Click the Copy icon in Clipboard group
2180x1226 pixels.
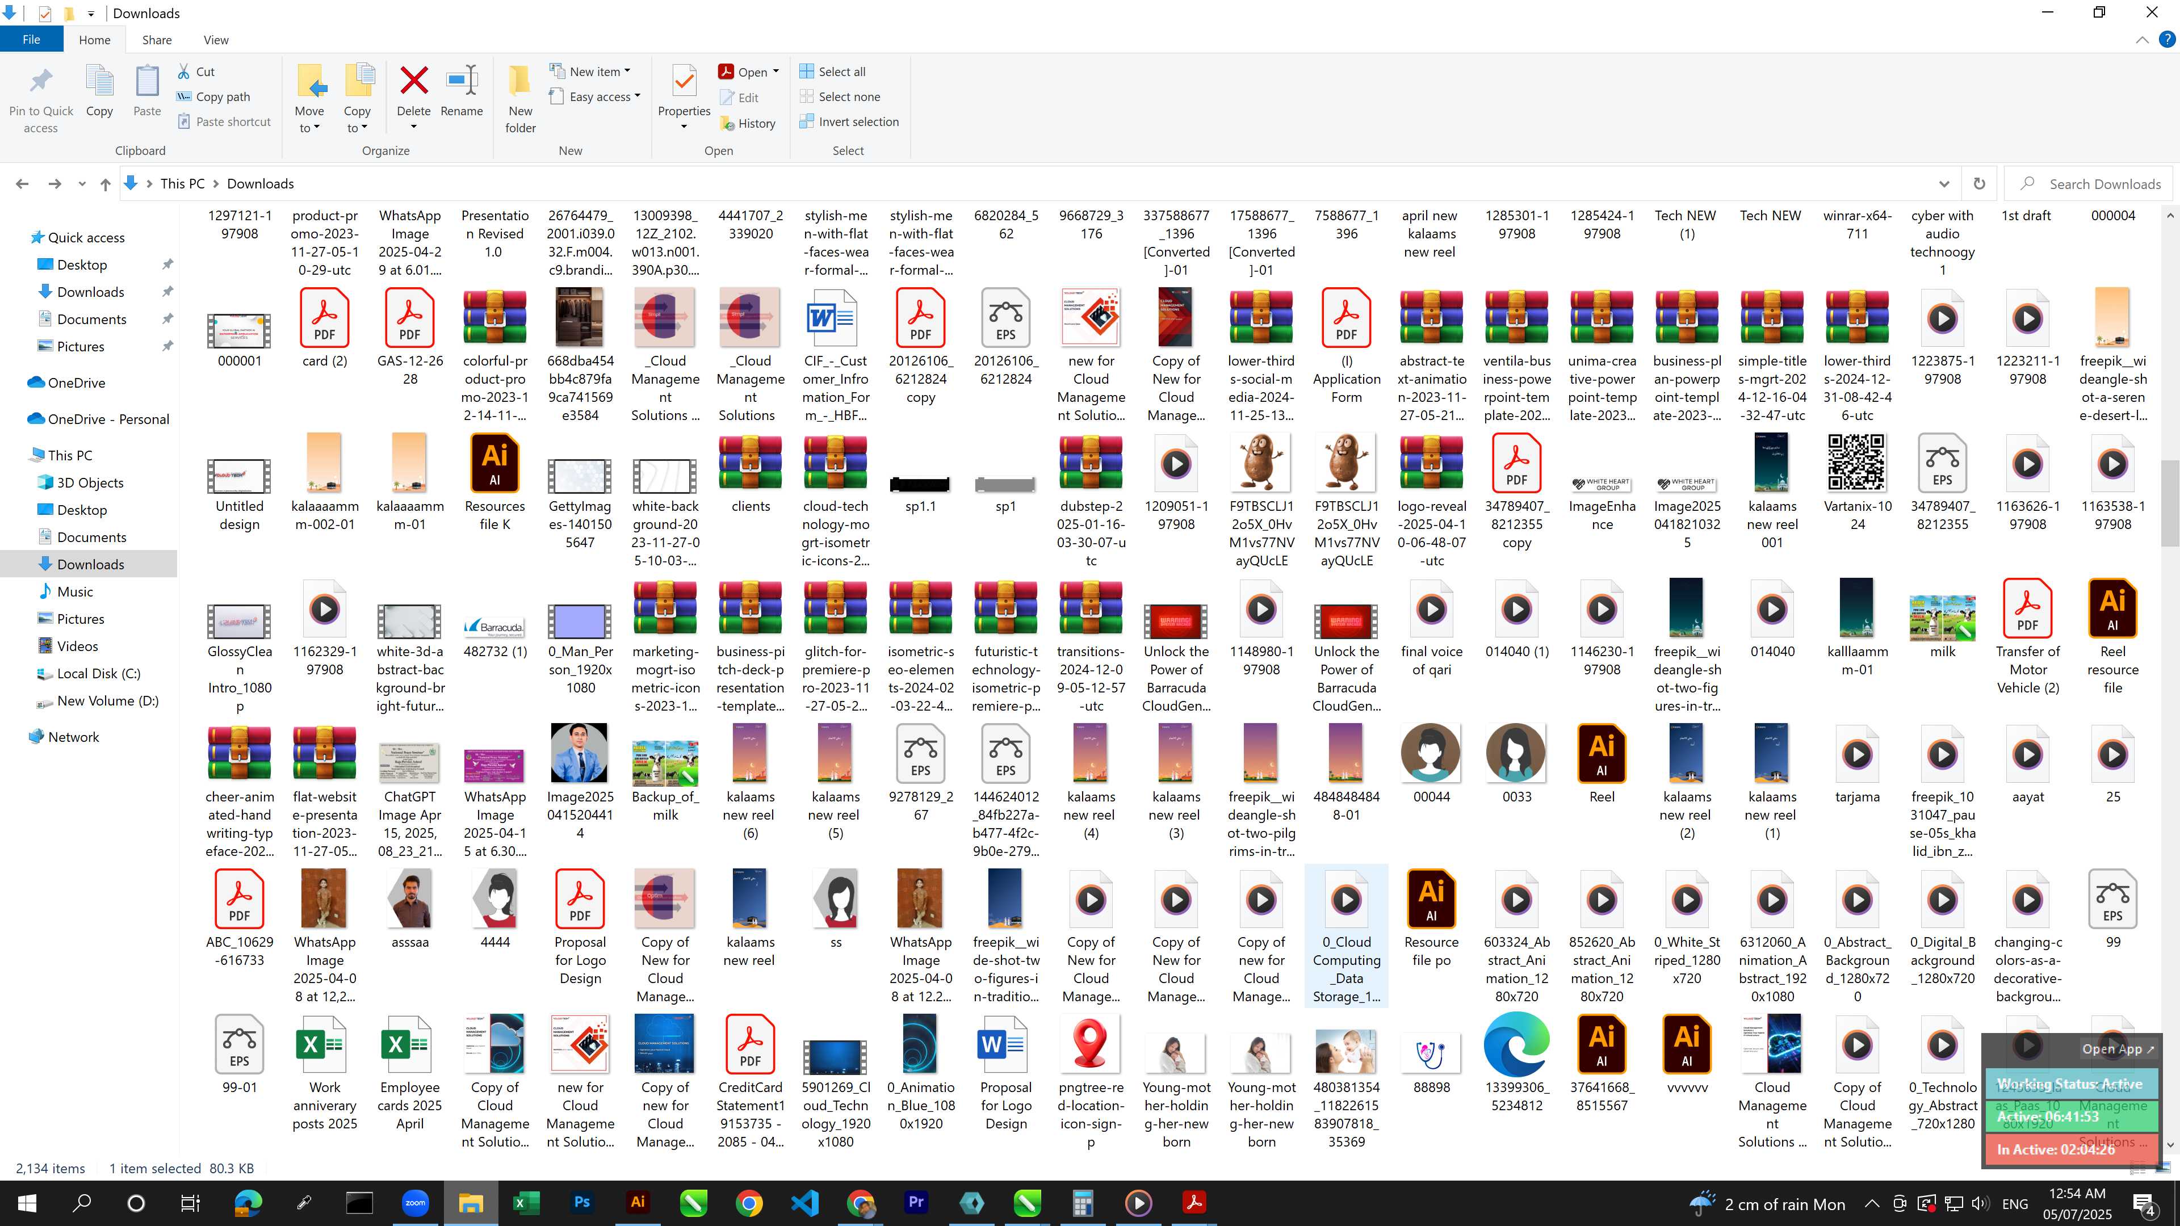99,81
